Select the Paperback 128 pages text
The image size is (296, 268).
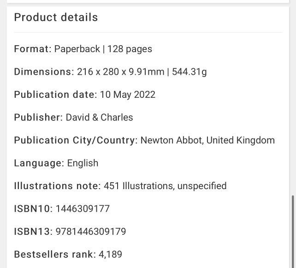tap(103, 49)
